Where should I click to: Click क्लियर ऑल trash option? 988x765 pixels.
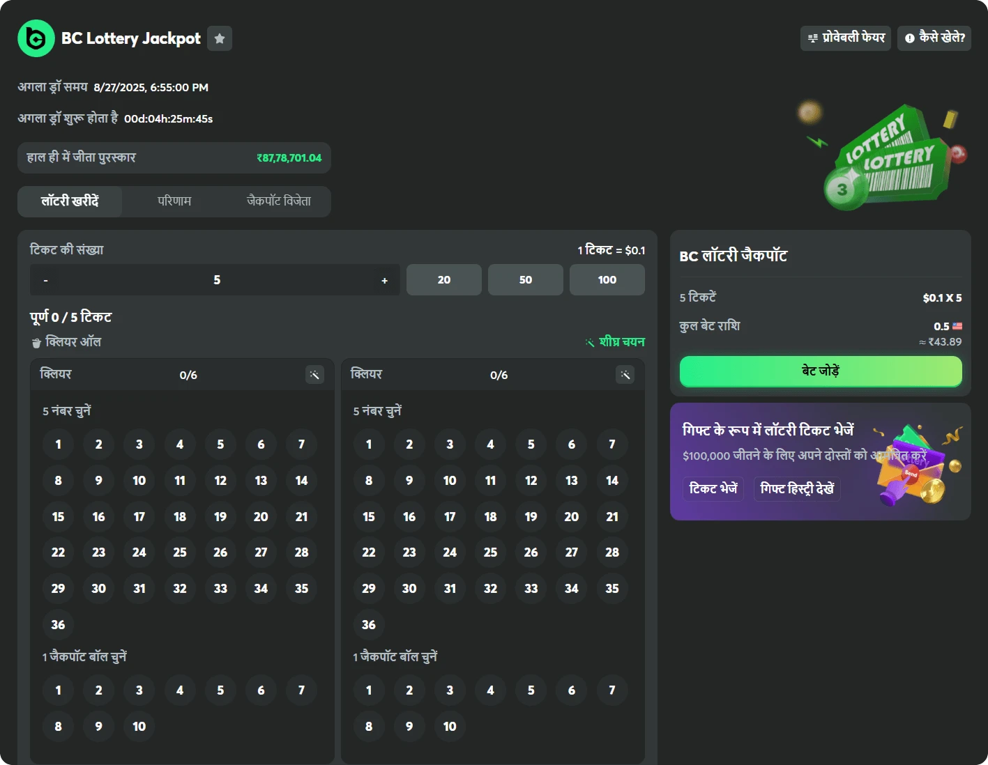pos(66,342)
